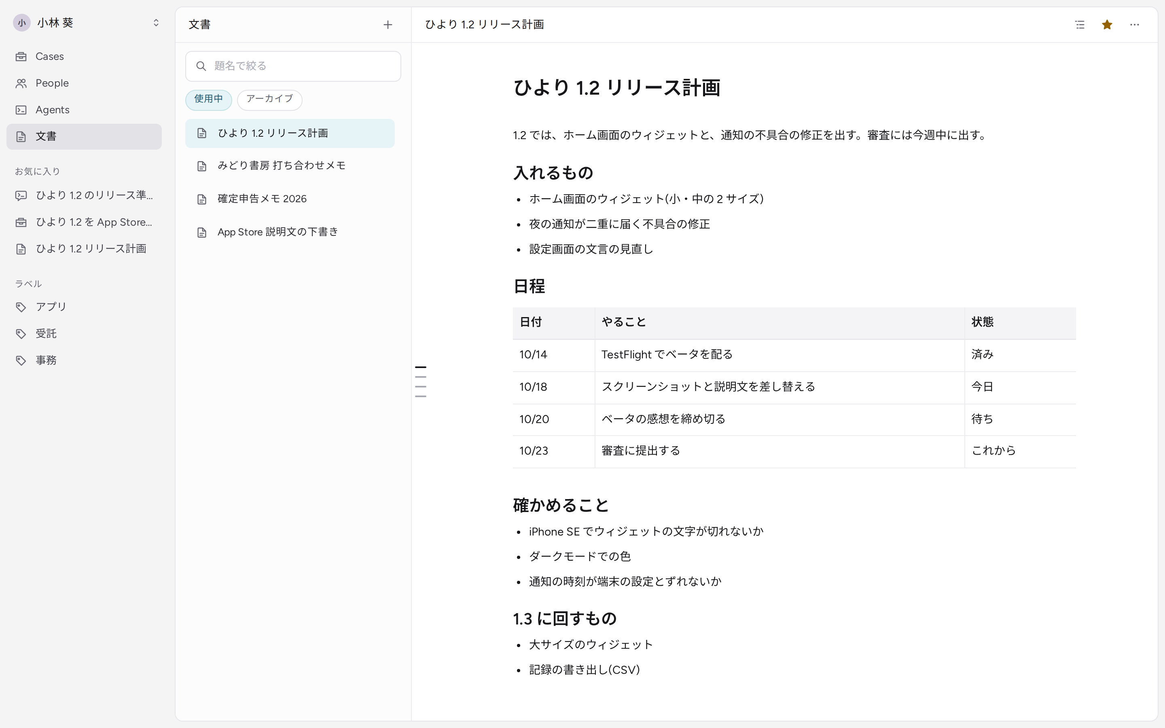Click briefcase icon beside ひより 1.2 を App Store

[21, 222]
